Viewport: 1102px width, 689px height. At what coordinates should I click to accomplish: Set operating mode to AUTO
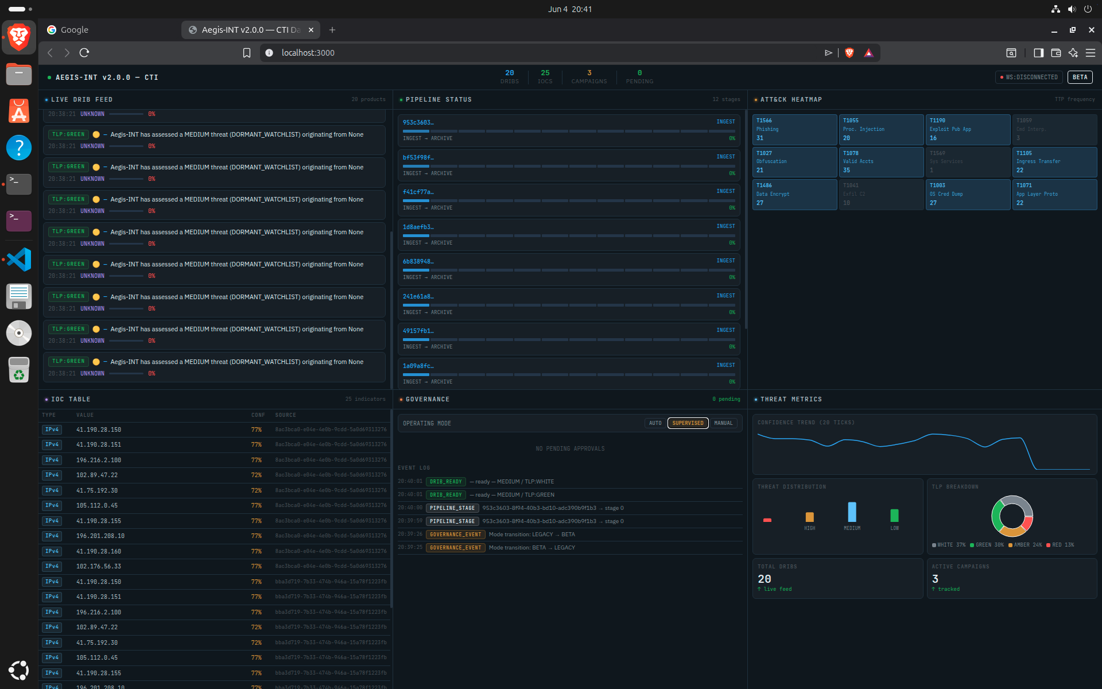point(655,423)
